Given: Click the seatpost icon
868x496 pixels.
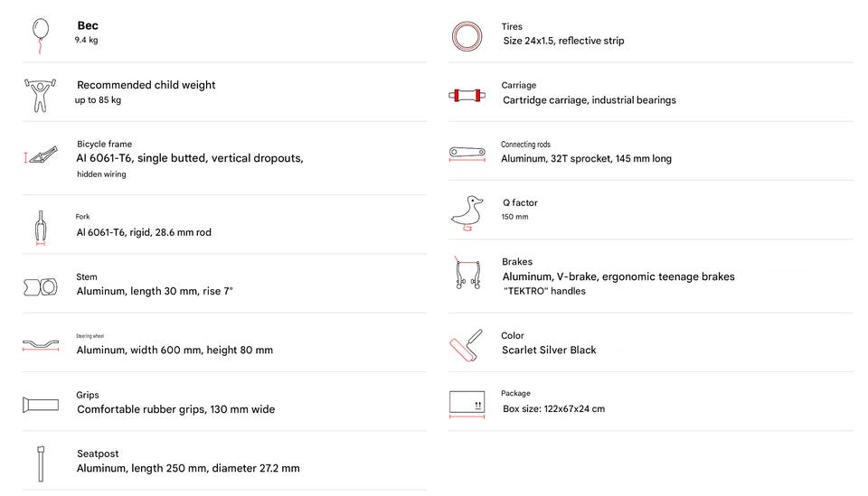Looking at the screenshot, I should 41,464.
